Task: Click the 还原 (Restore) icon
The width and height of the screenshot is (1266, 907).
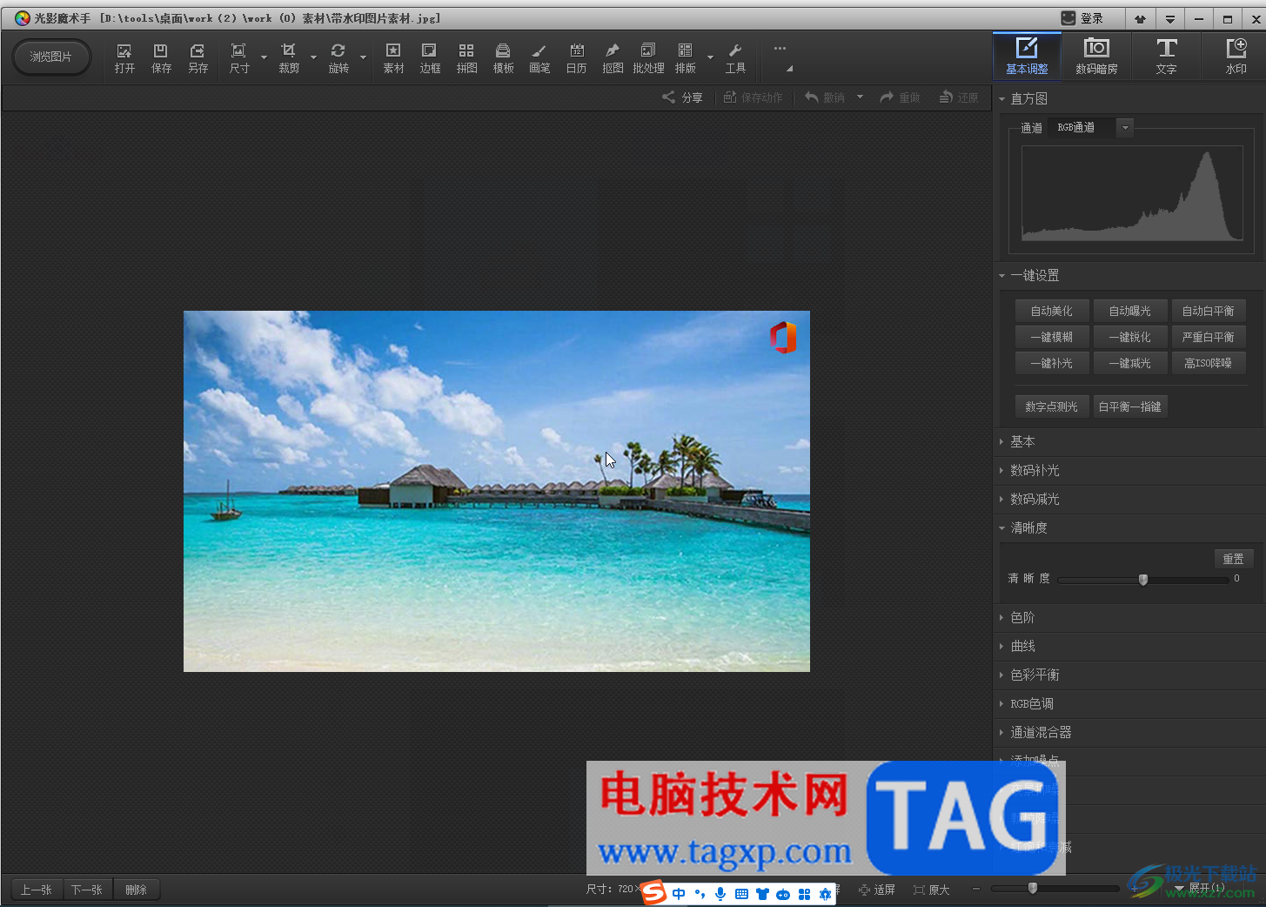Action: [x=959, y=97]
